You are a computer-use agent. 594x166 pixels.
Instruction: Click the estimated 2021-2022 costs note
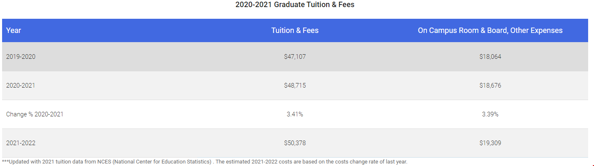[x=311, y=162]
